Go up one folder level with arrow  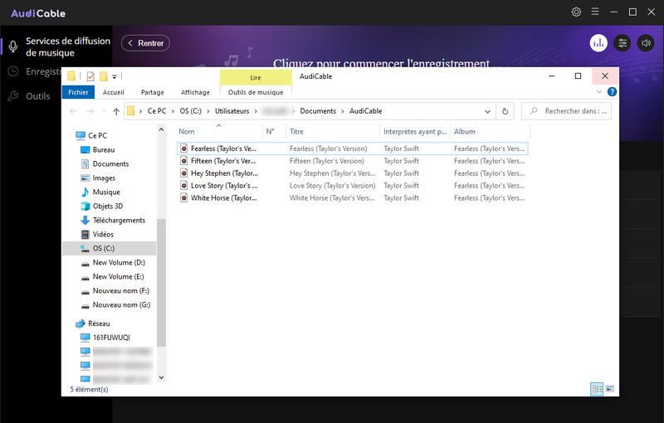(113, 111)
